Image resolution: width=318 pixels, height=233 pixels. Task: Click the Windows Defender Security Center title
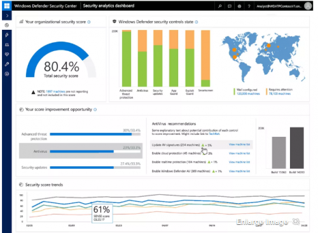45,6
